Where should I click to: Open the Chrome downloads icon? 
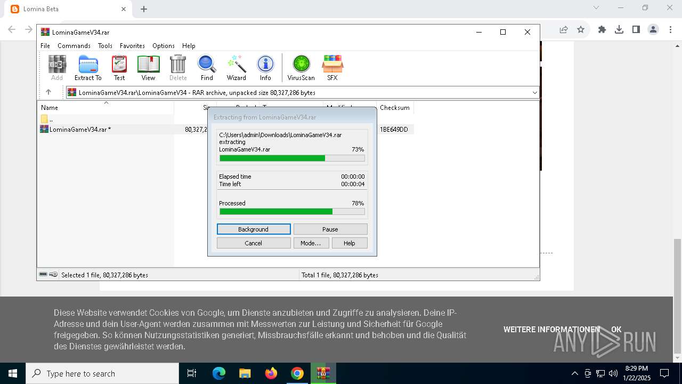click(619, 30)
